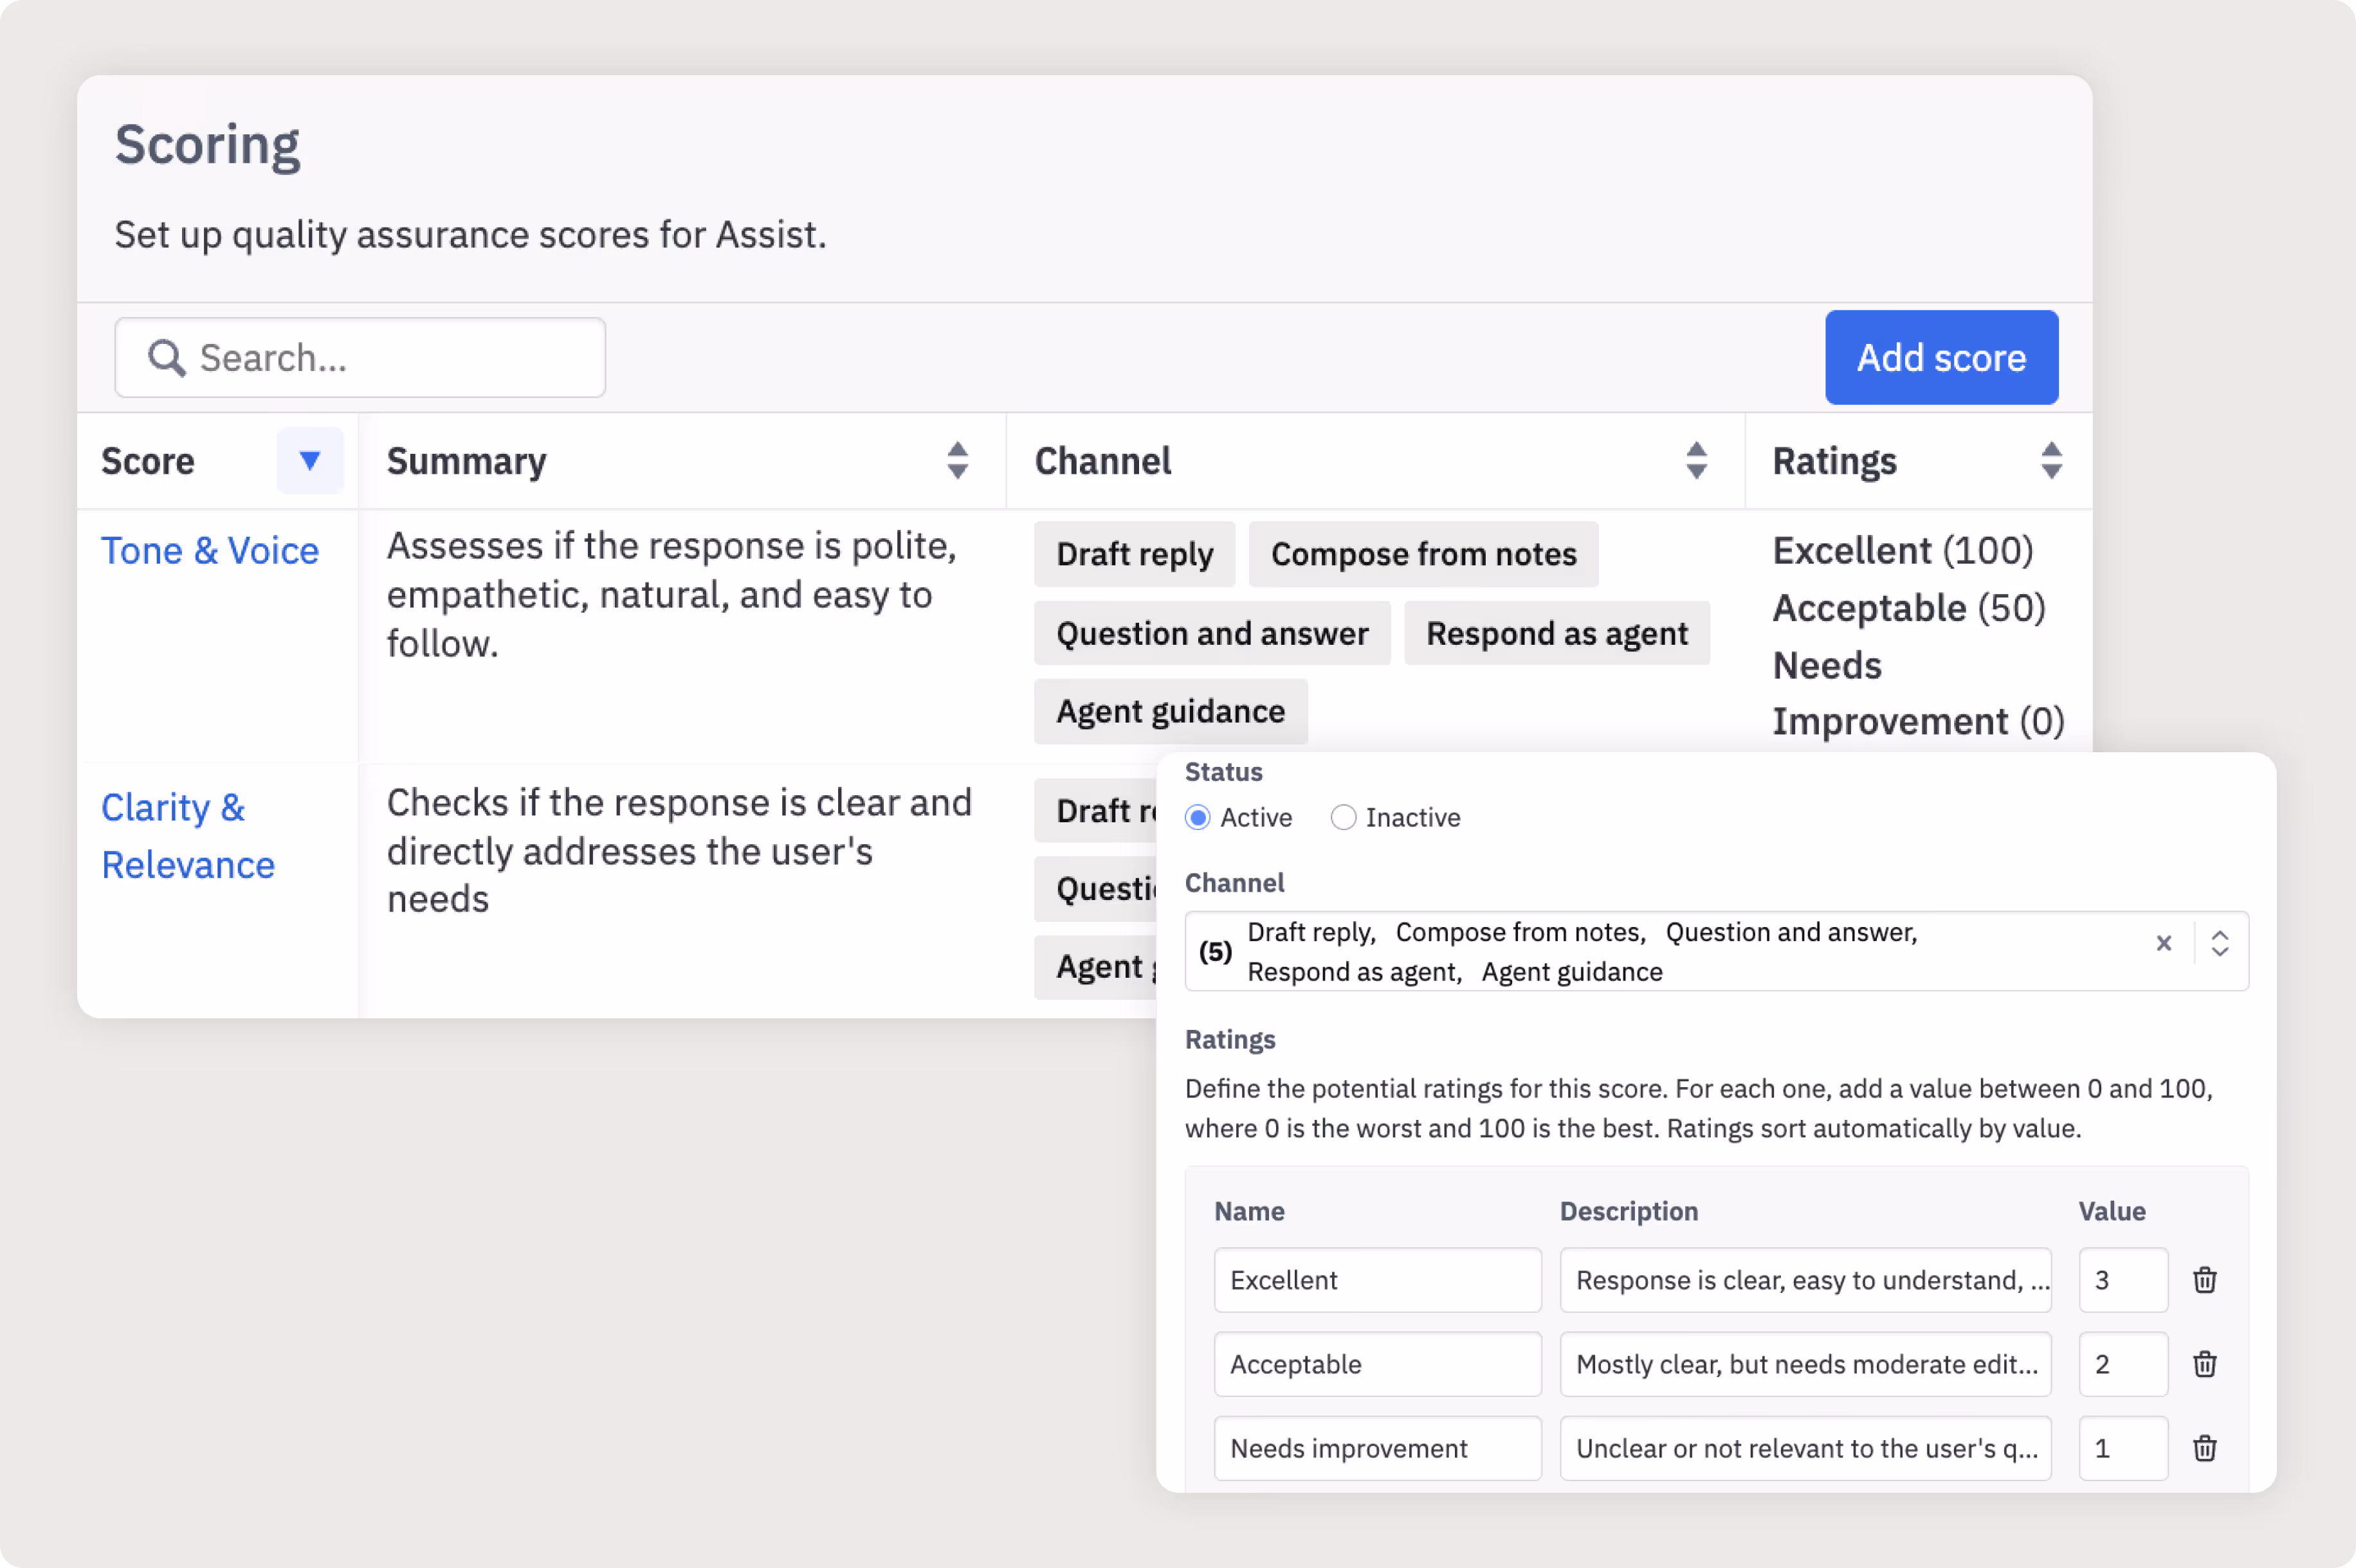Click the Respond as agent tag
Viewport: 2356px width, 1568px height.
tap(1557, 633)
